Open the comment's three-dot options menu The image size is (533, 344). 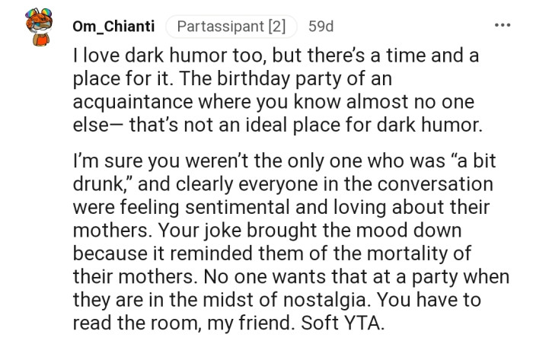click(501, 26)
